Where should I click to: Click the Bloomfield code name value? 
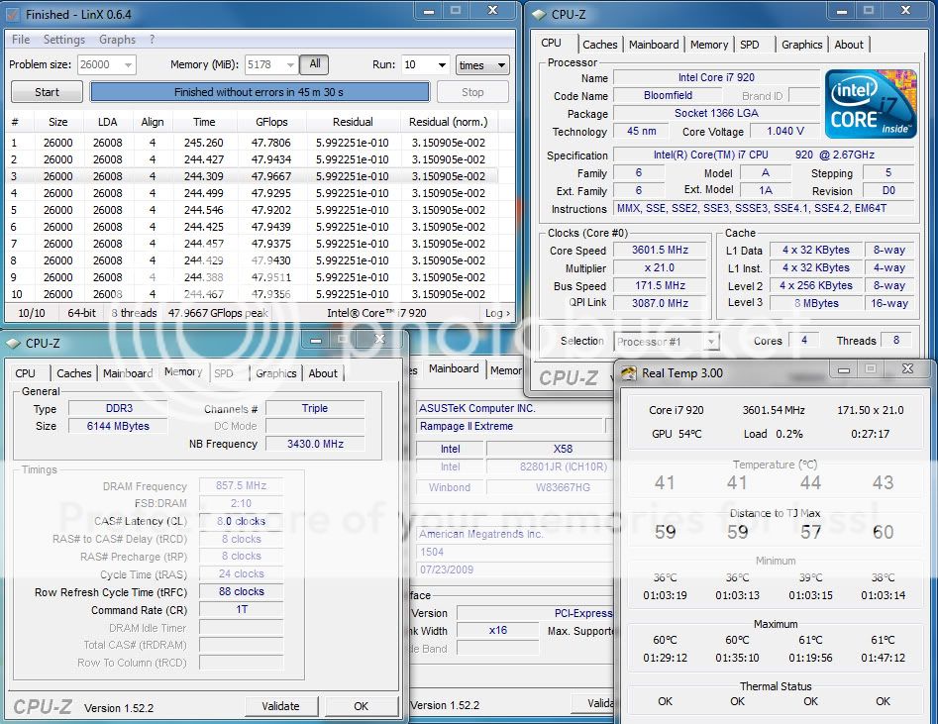668,96
